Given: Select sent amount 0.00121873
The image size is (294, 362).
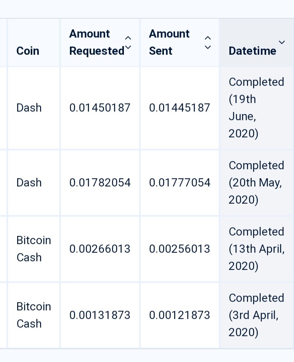Looking at the screenshot, I should tap(180, 315).
